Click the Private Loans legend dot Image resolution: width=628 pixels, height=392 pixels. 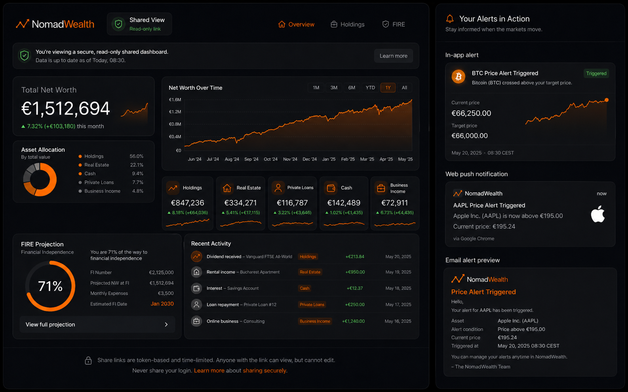tap(80, 183)
